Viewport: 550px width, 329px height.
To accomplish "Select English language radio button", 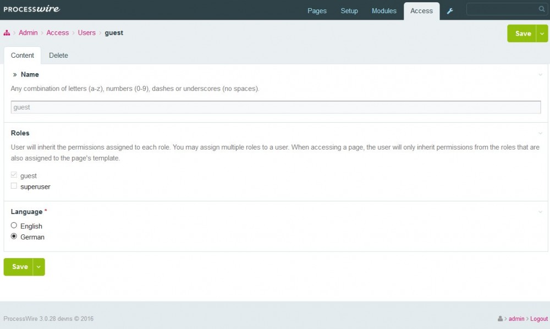I will (x=14, y=226).
